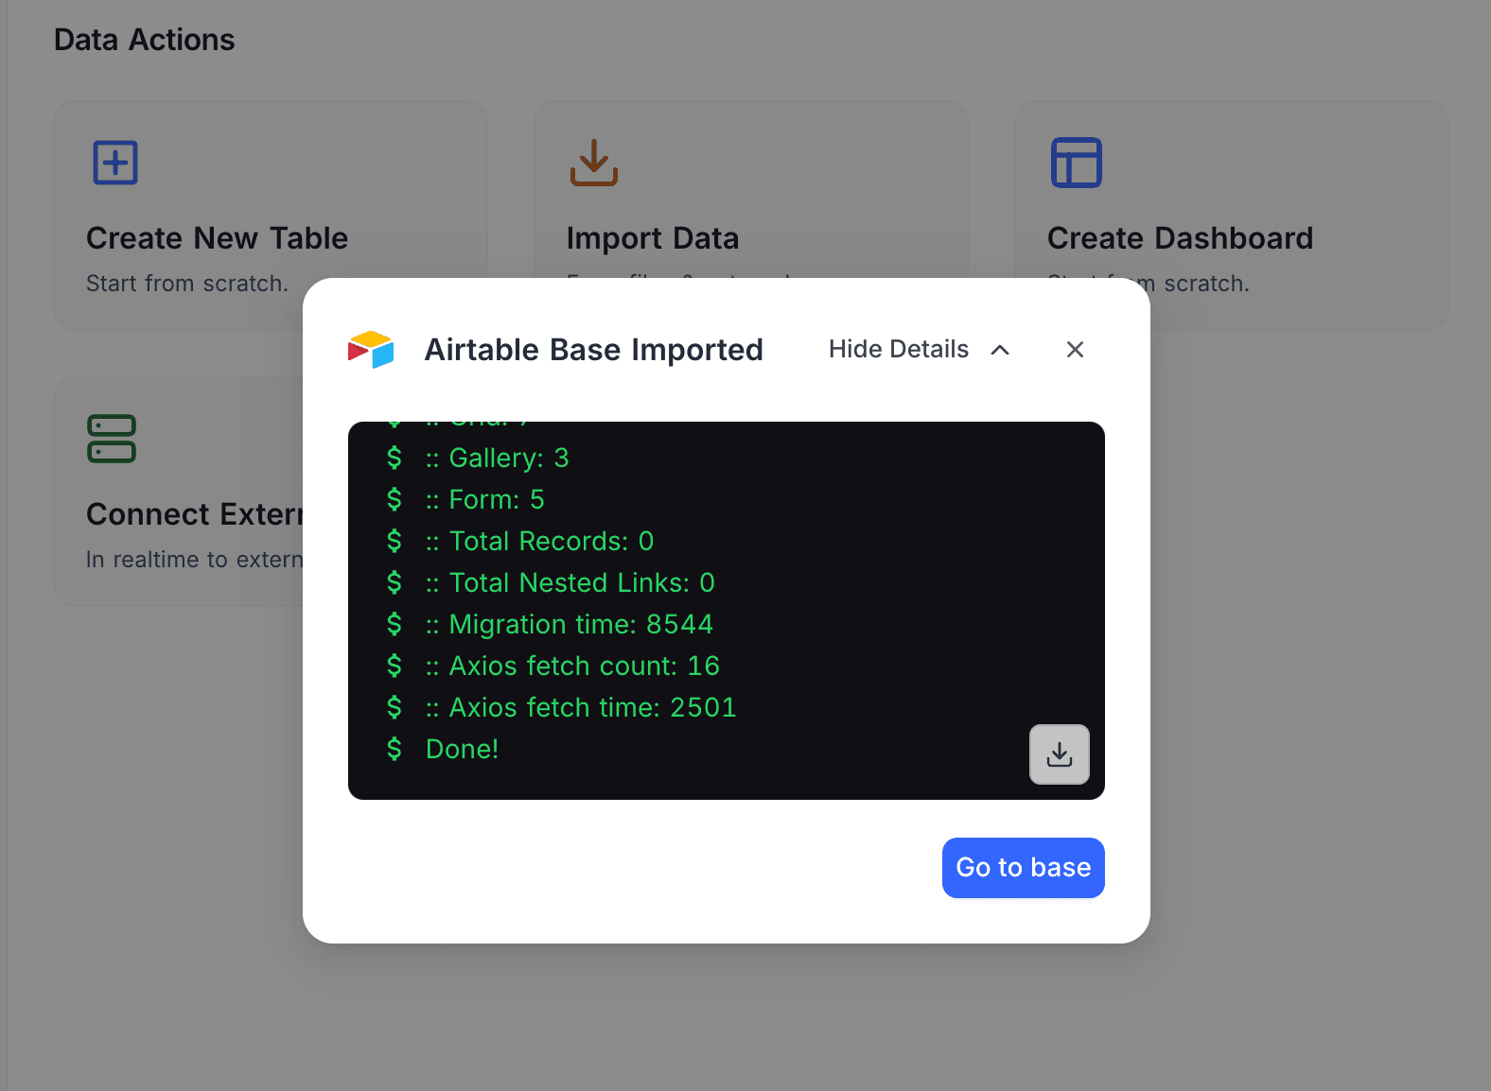Click the Connect External database icon
The height and width of the screenshot is (1091, 1491).
coord(112,439)
